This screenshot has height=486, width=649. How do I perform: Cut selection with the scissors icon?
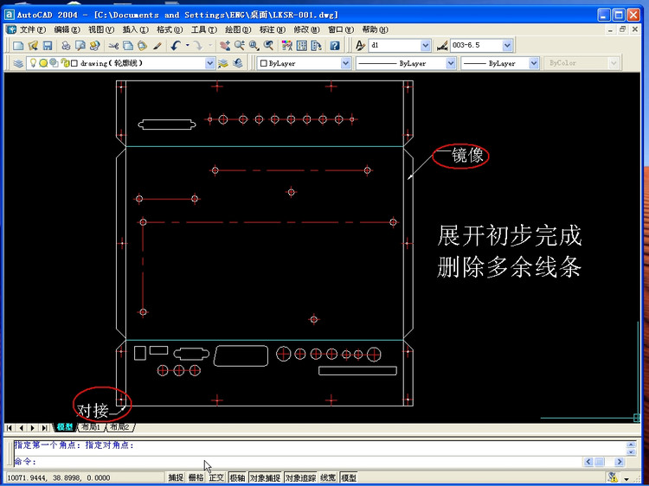(x=113, y=46)
